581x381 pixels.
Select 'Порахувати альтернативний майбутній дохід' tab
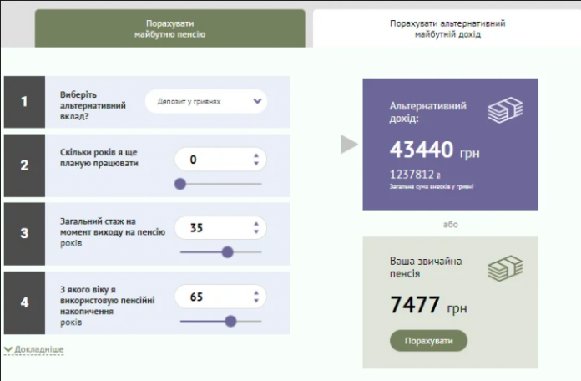pos(447,29)
